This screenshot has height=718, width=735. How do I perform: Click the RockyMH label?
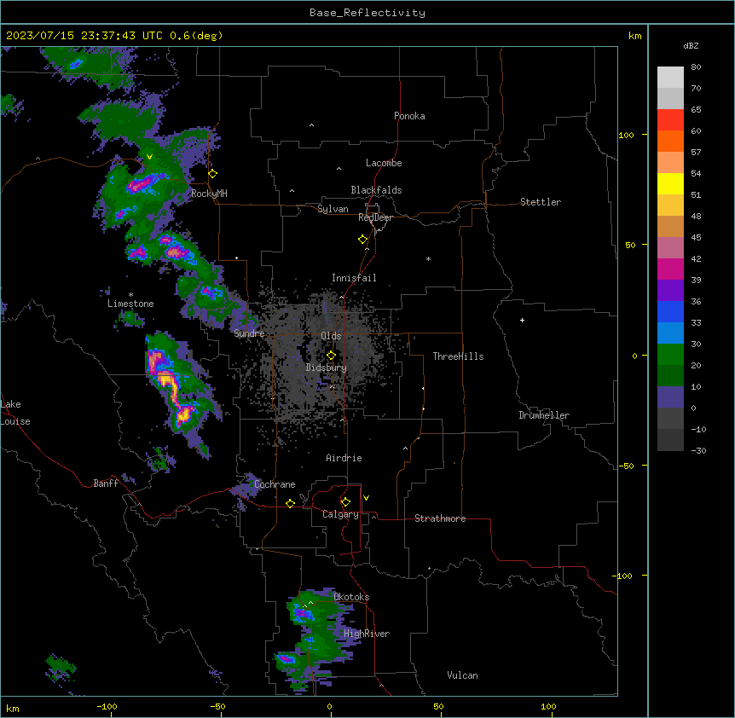[x=209, y=194]
